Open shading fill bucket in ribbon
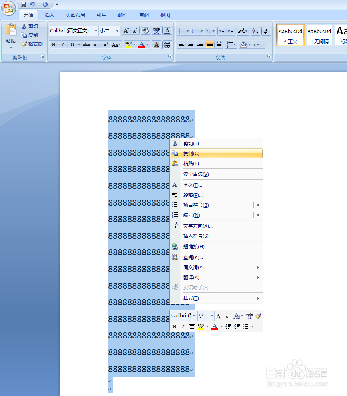Screen dimensions: 347x396 243,45
